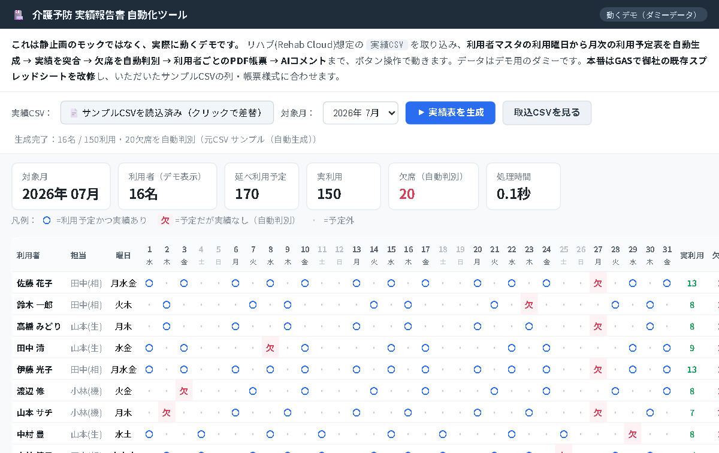The width and height of the screenshot is (719, 453).
Task: Click 火木 曜日 cell in 鈴木 一郎 row
Action: pos(123,305)
